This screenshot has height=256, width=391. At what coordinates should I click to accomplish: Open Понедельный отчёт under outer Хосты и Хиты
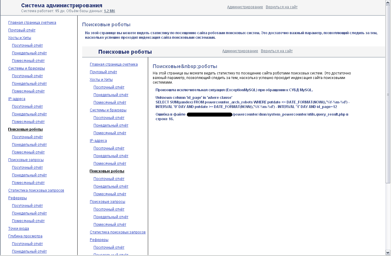coord(29,53)
